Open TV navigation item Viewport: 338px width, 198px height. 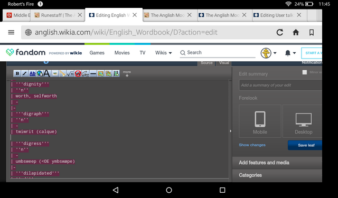(143, 53)
